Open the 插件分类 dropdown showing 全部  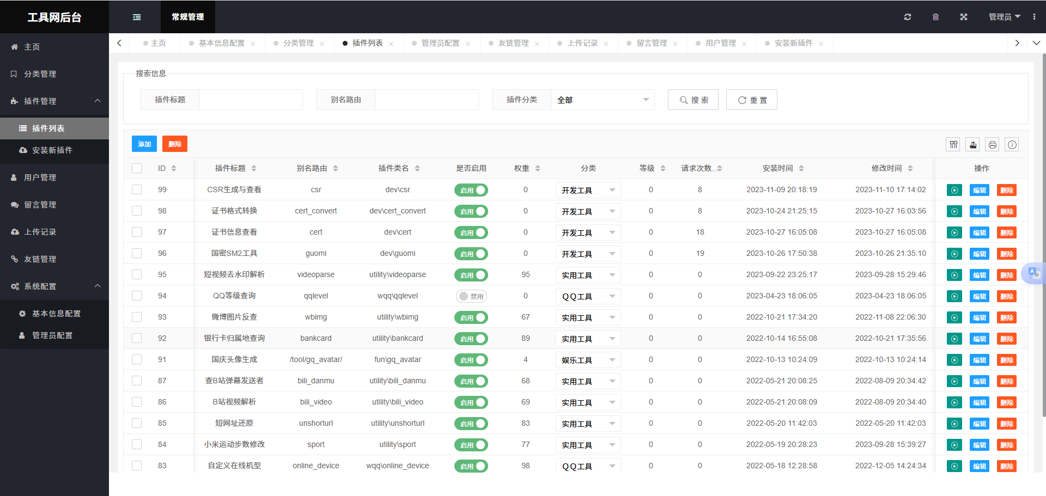coord(603,100)
